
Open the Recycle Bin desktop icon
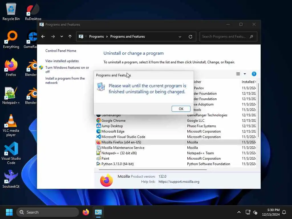tap(11, 11)
